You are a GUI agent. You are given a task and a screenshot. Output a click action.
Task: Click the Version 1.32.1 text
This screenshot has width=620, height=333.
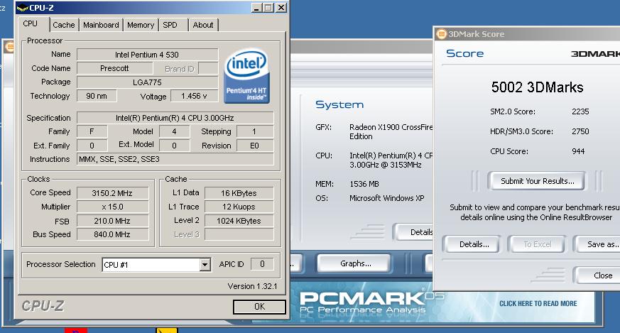click(252, 286)
